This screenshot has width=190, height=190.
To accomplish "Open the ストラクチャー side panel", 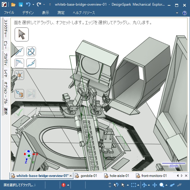I will pos(6,28).
